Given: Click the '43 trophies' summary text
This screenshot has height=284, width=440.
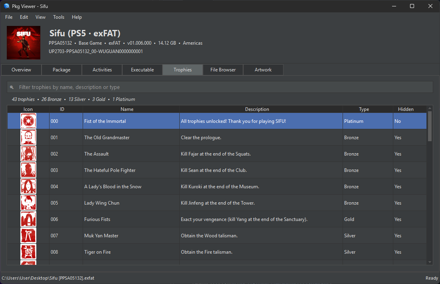Looking at the screenshot, I should click(23, 99).
